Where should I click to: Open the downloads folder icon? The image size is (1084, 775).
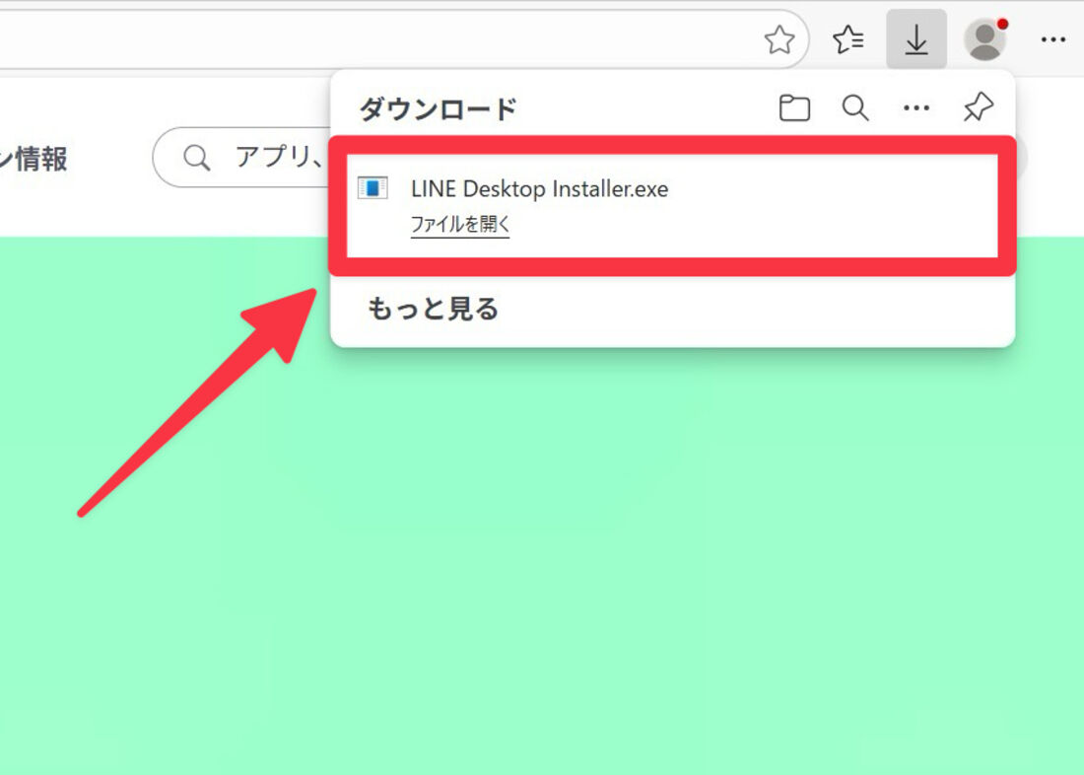tap(794, 108)
